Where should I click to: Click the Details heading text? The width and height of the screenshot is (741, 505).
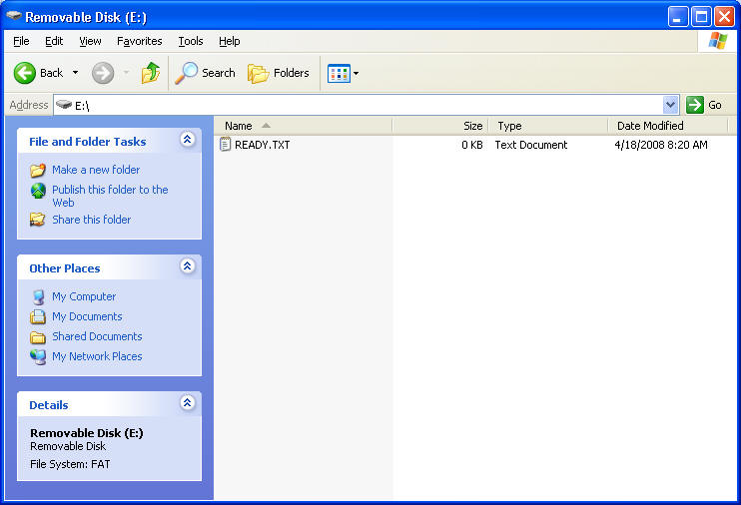coord(49,405)
